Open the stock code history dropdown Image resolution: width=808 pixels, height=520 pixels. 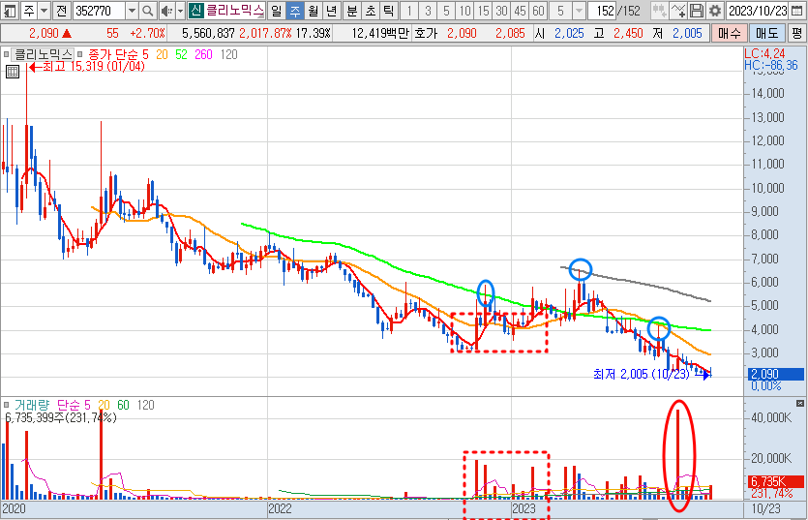click(132, 11)
